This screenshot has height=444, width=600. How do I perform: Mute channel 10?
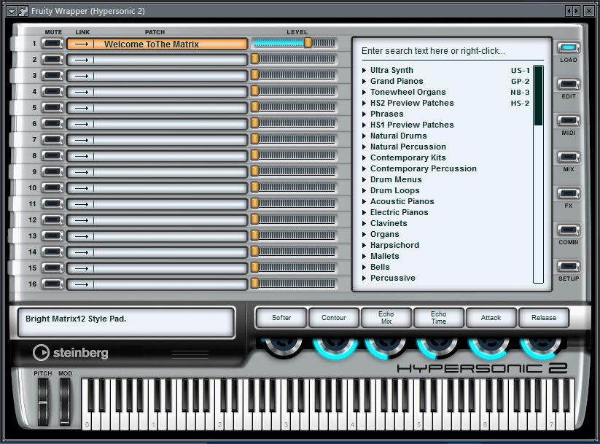click(52, 187)
